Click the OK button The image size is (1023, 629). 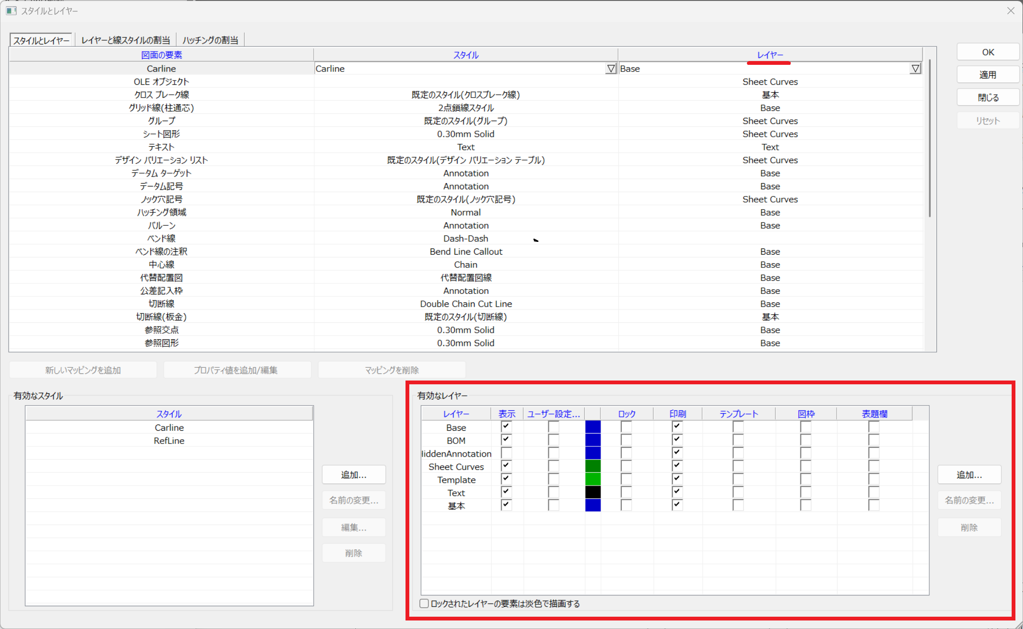pyautogui.click(x=988, y=52)
